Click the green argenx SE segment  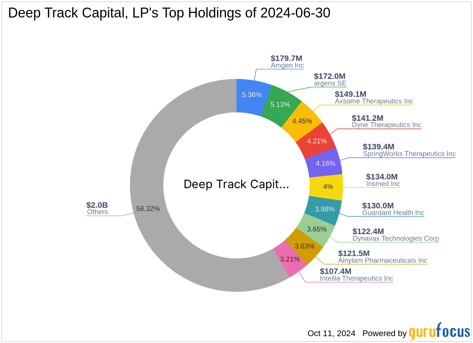point(280,104)
